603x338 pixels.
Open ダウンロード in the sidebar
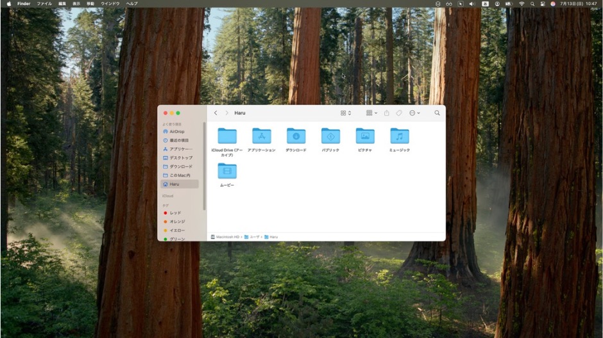180,166
